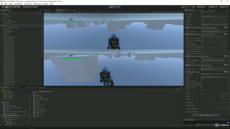The height and width of the screenshot is (129, 230).
Task: Open All Scripts favorite search
Action: tap(9, 99)
